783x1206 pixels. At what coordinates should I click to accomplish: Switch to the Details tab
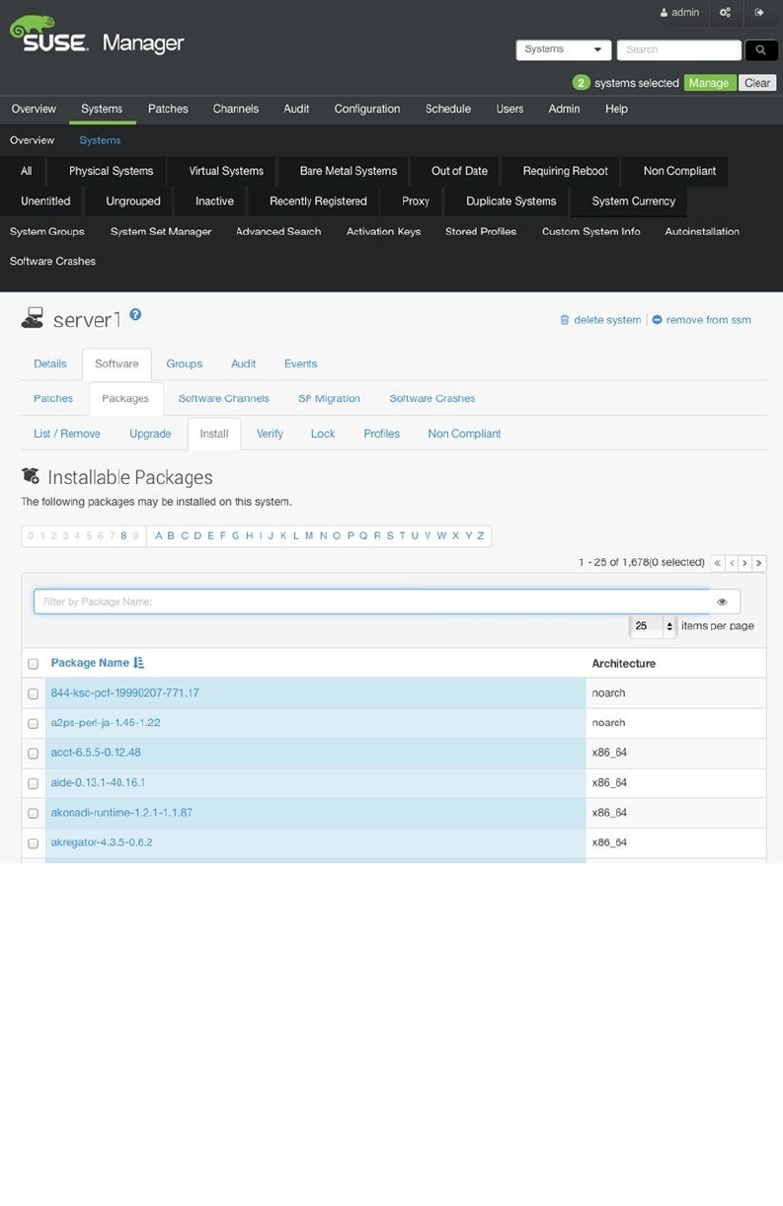(x=50, y=363)
